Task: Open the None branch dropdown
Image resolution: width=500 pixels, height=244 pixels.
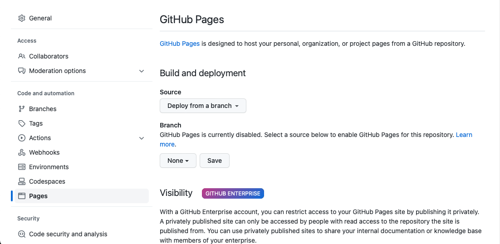Action: click(x=178, y=161)
